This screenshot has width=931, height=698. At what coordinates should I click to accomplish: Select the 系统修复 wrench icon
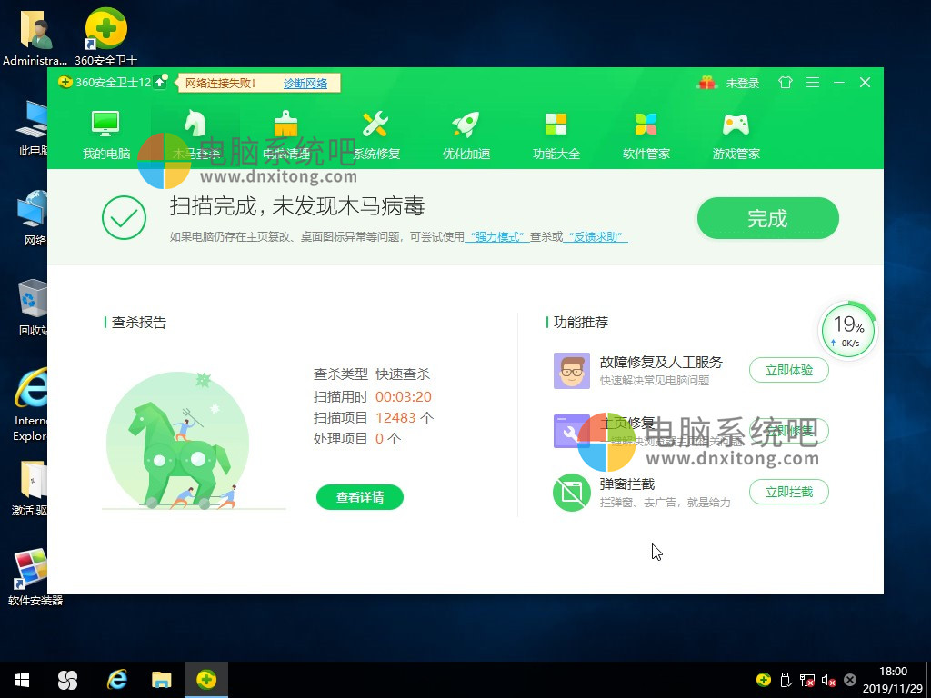pos(375,135)
